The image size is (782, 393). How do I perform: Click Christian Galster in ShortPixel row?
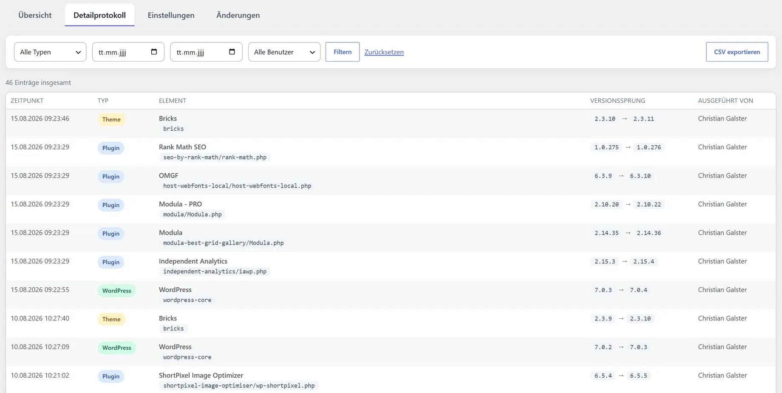(722, 375)
